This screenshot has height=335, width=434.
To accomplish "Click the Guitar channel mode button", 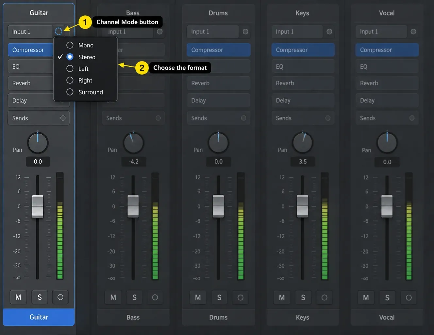I will click(x=58, y=31).
